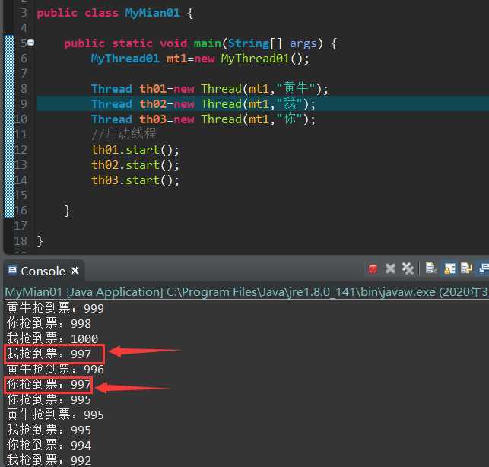This screenshot has width=489, height=467.
Task: Click console output '你抢到票: 995'
Action: [49, 399]
